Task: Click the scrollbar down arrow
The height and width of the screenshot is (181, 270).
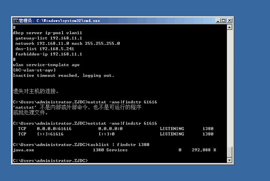Action: coord(230,160)
